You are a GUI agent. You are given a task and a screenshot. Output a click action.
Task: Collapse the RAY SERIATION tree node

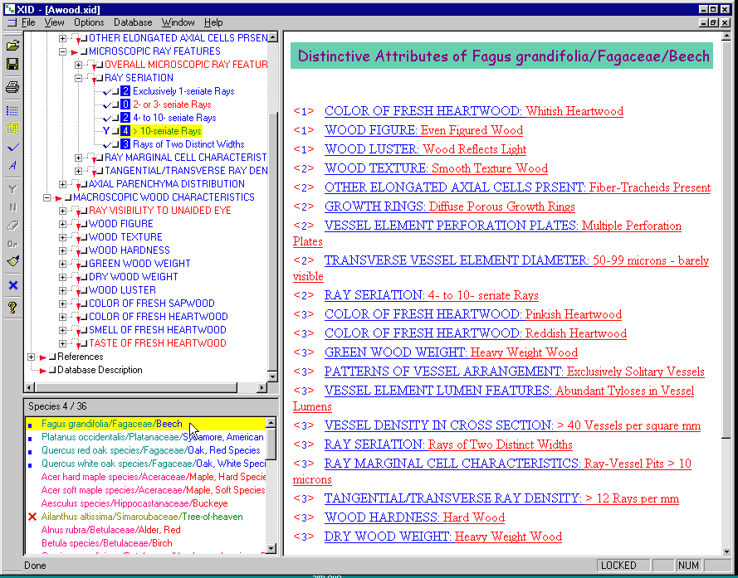79,78
